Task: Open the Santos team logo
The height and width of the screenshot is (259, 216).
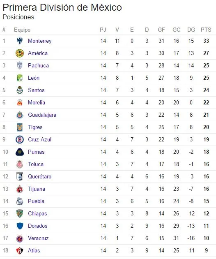Action: [20, 90]
